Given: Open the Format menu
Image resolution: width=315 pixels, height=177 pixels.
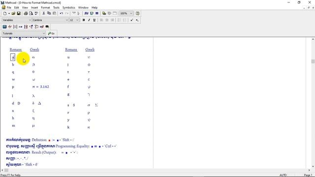Looking at the screenshot, I should click(x=45, y=8).
